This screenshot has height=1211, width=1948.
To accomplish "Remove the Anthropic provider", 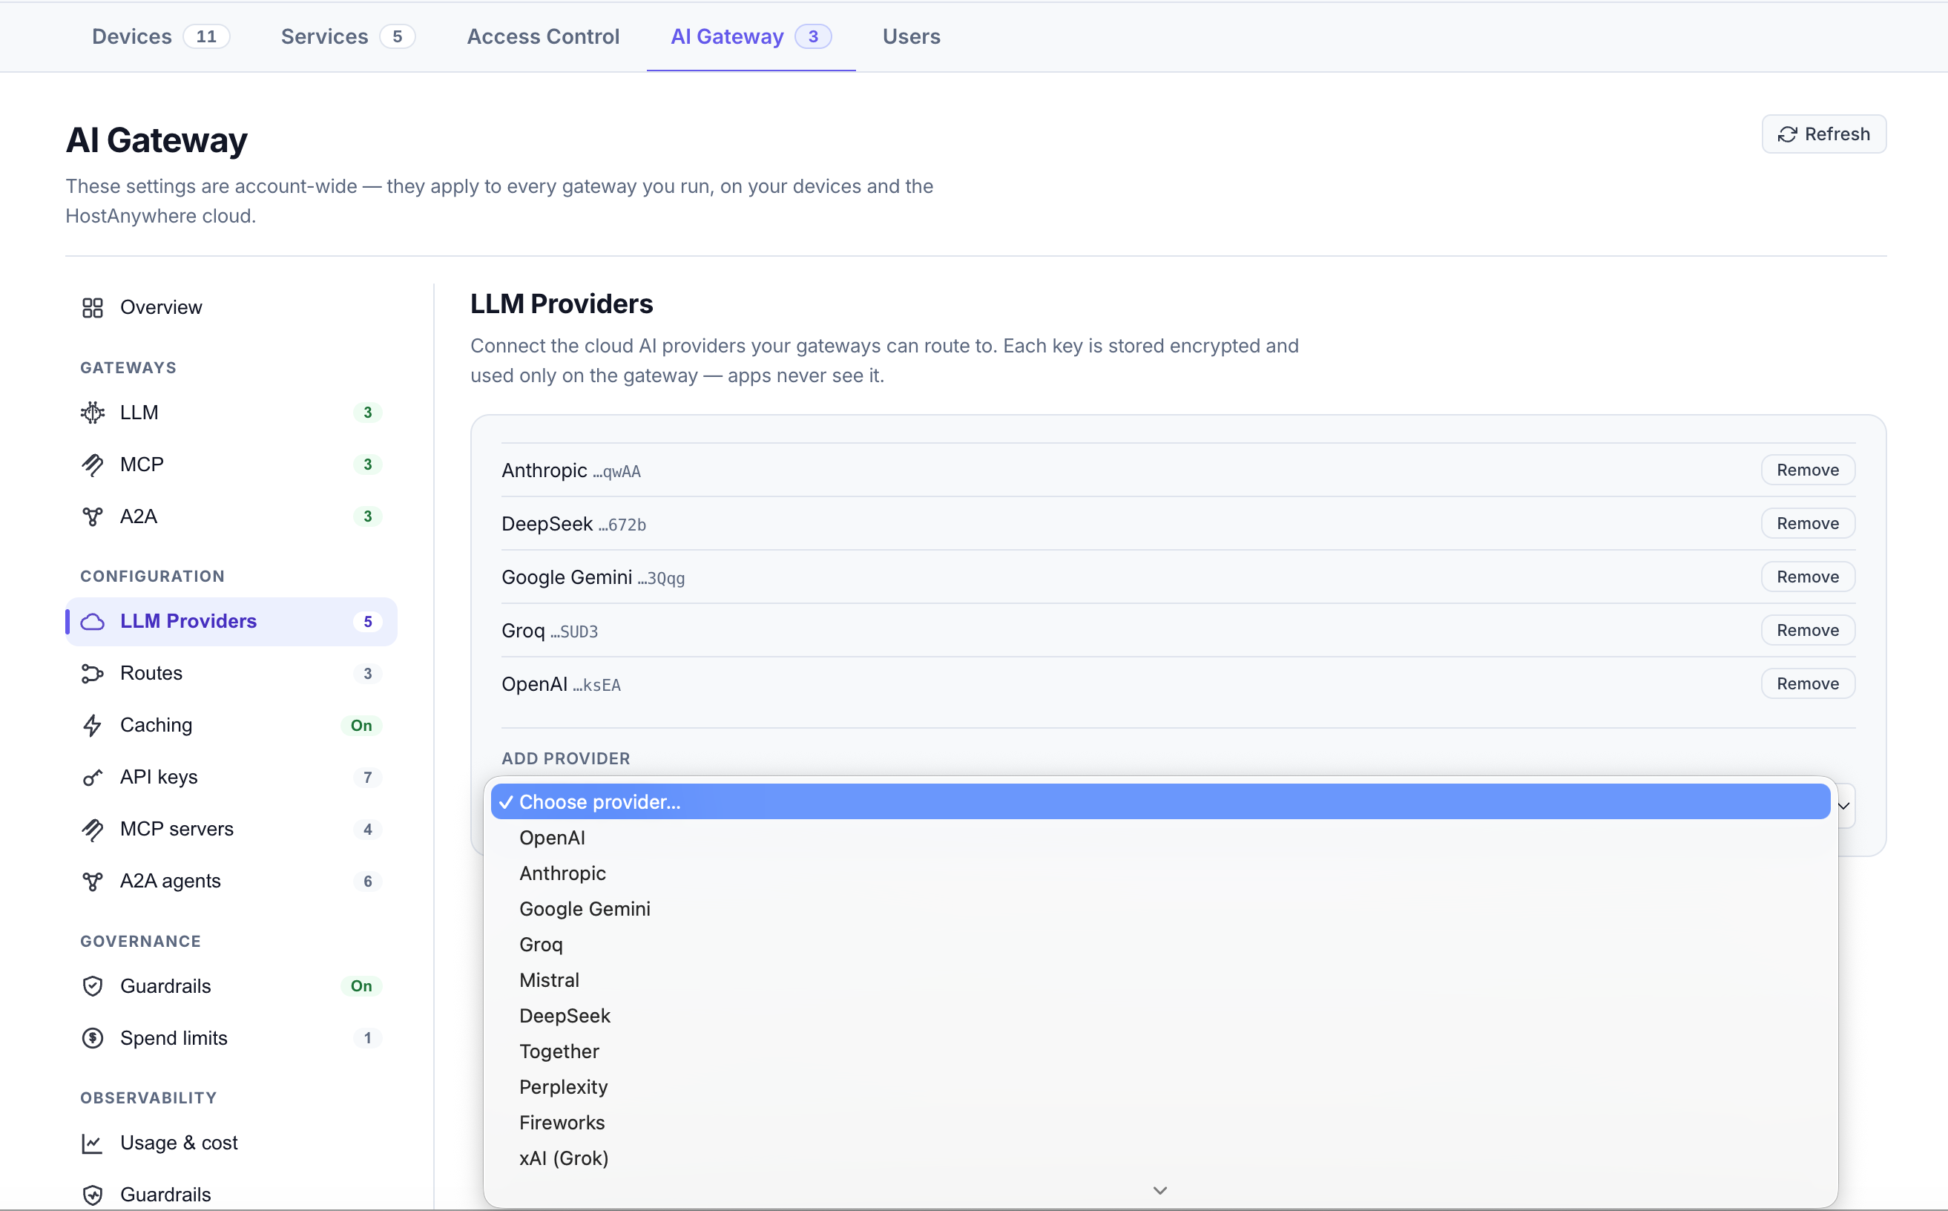I will pyautogui.click(x=1807, y=470).
